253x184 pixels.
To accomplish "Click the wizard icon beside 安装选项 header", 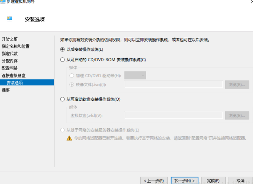I will coord(10,18).
